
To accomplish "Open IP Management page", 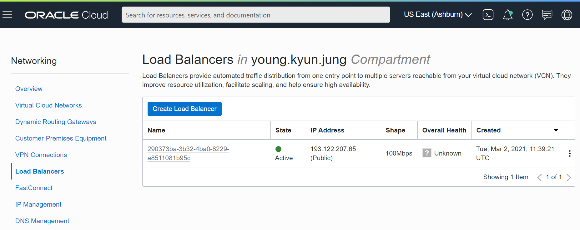I will tap(38, 204).
